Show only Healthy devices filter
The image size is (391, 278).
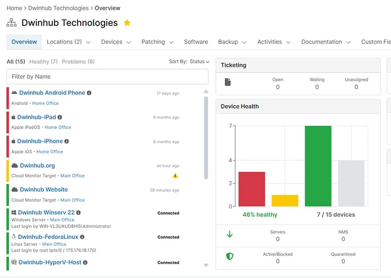(x=43, y=62)
